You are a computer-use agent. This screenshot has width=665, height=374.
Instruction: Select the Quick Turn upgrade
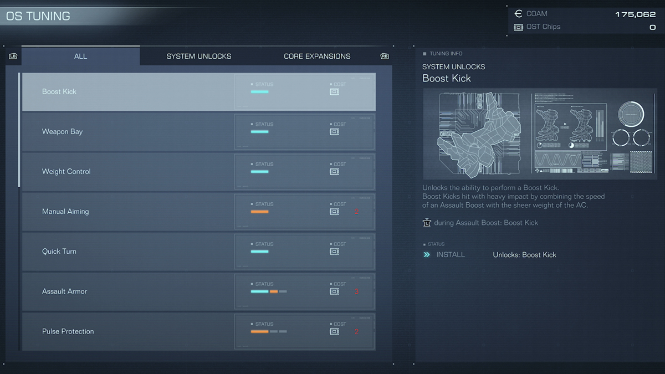point(127,252)
